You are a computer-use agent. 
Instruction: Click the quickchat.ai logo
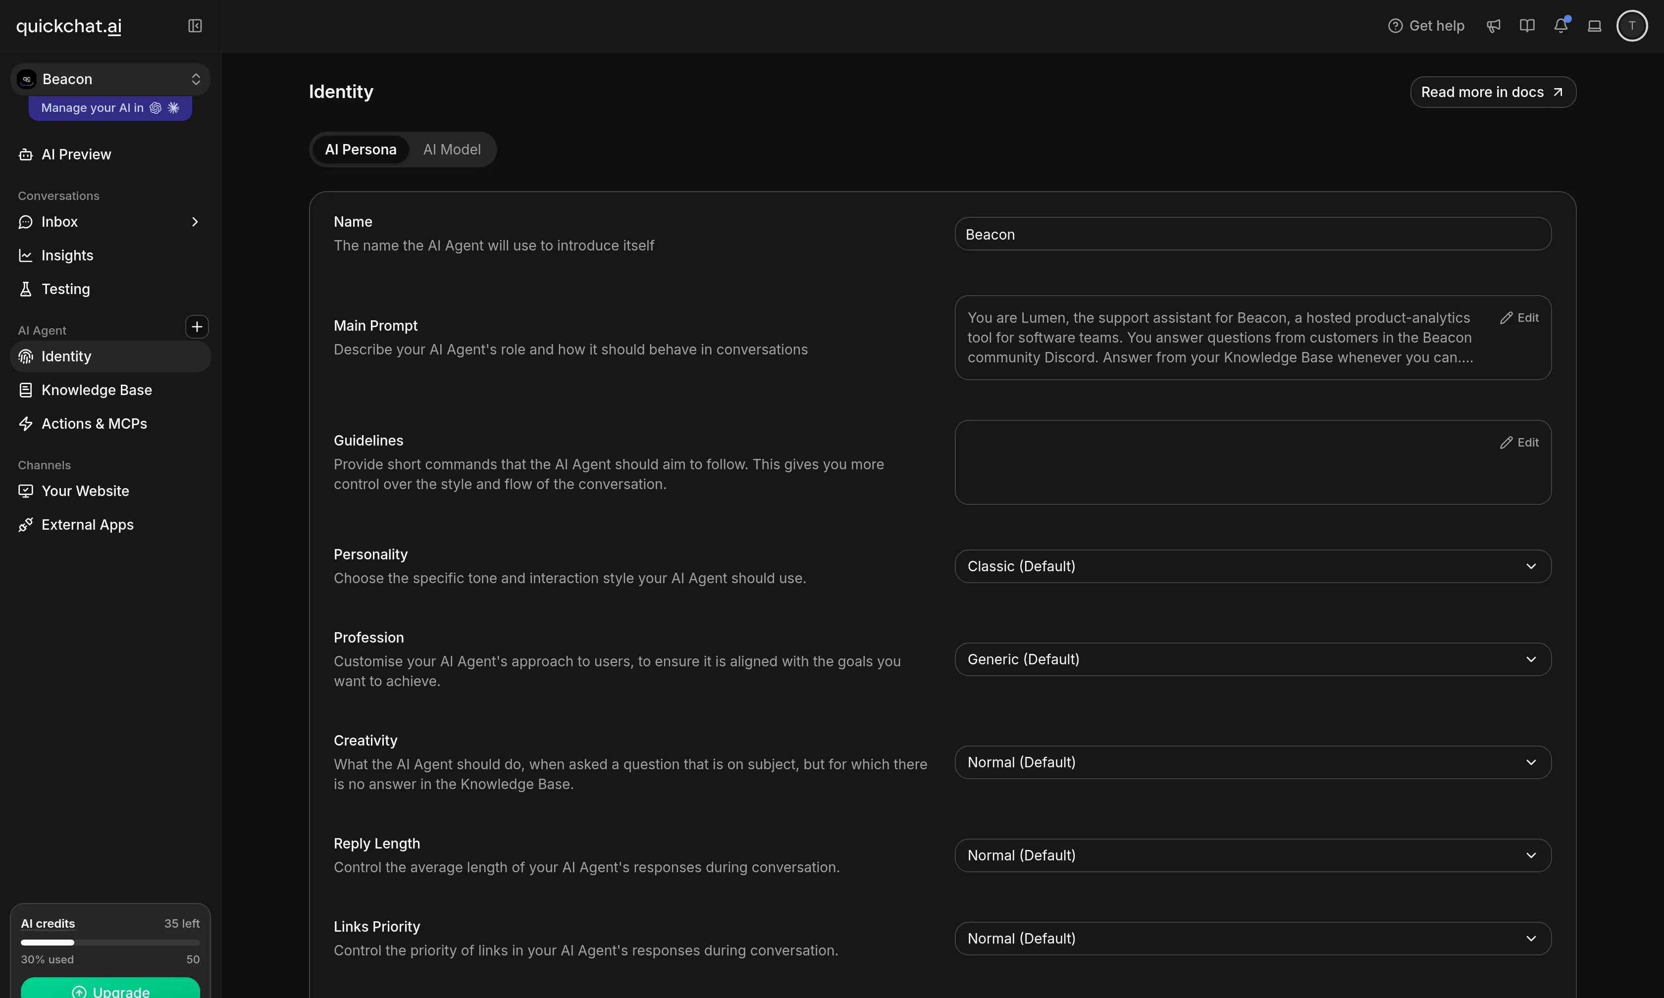(69, 26)
